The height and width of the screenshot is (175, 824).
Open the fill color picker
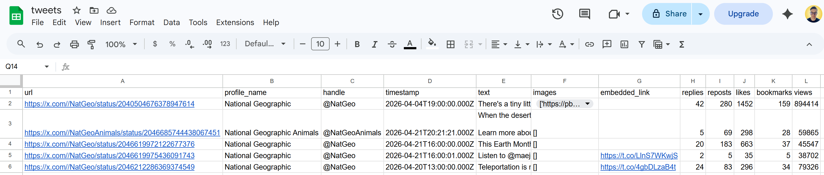(x=432, y=44)
